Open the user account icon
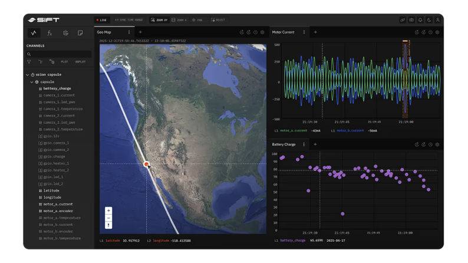This screenshot has width=468, height=263. click(x=437, y=20)
